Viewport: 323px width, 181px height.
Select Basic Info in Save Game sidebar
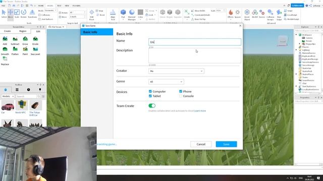click(x=97, y=32)
